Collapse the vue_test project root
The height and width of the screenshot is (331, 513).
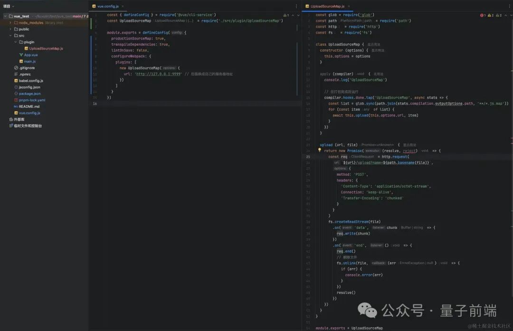tap(5, 16)
